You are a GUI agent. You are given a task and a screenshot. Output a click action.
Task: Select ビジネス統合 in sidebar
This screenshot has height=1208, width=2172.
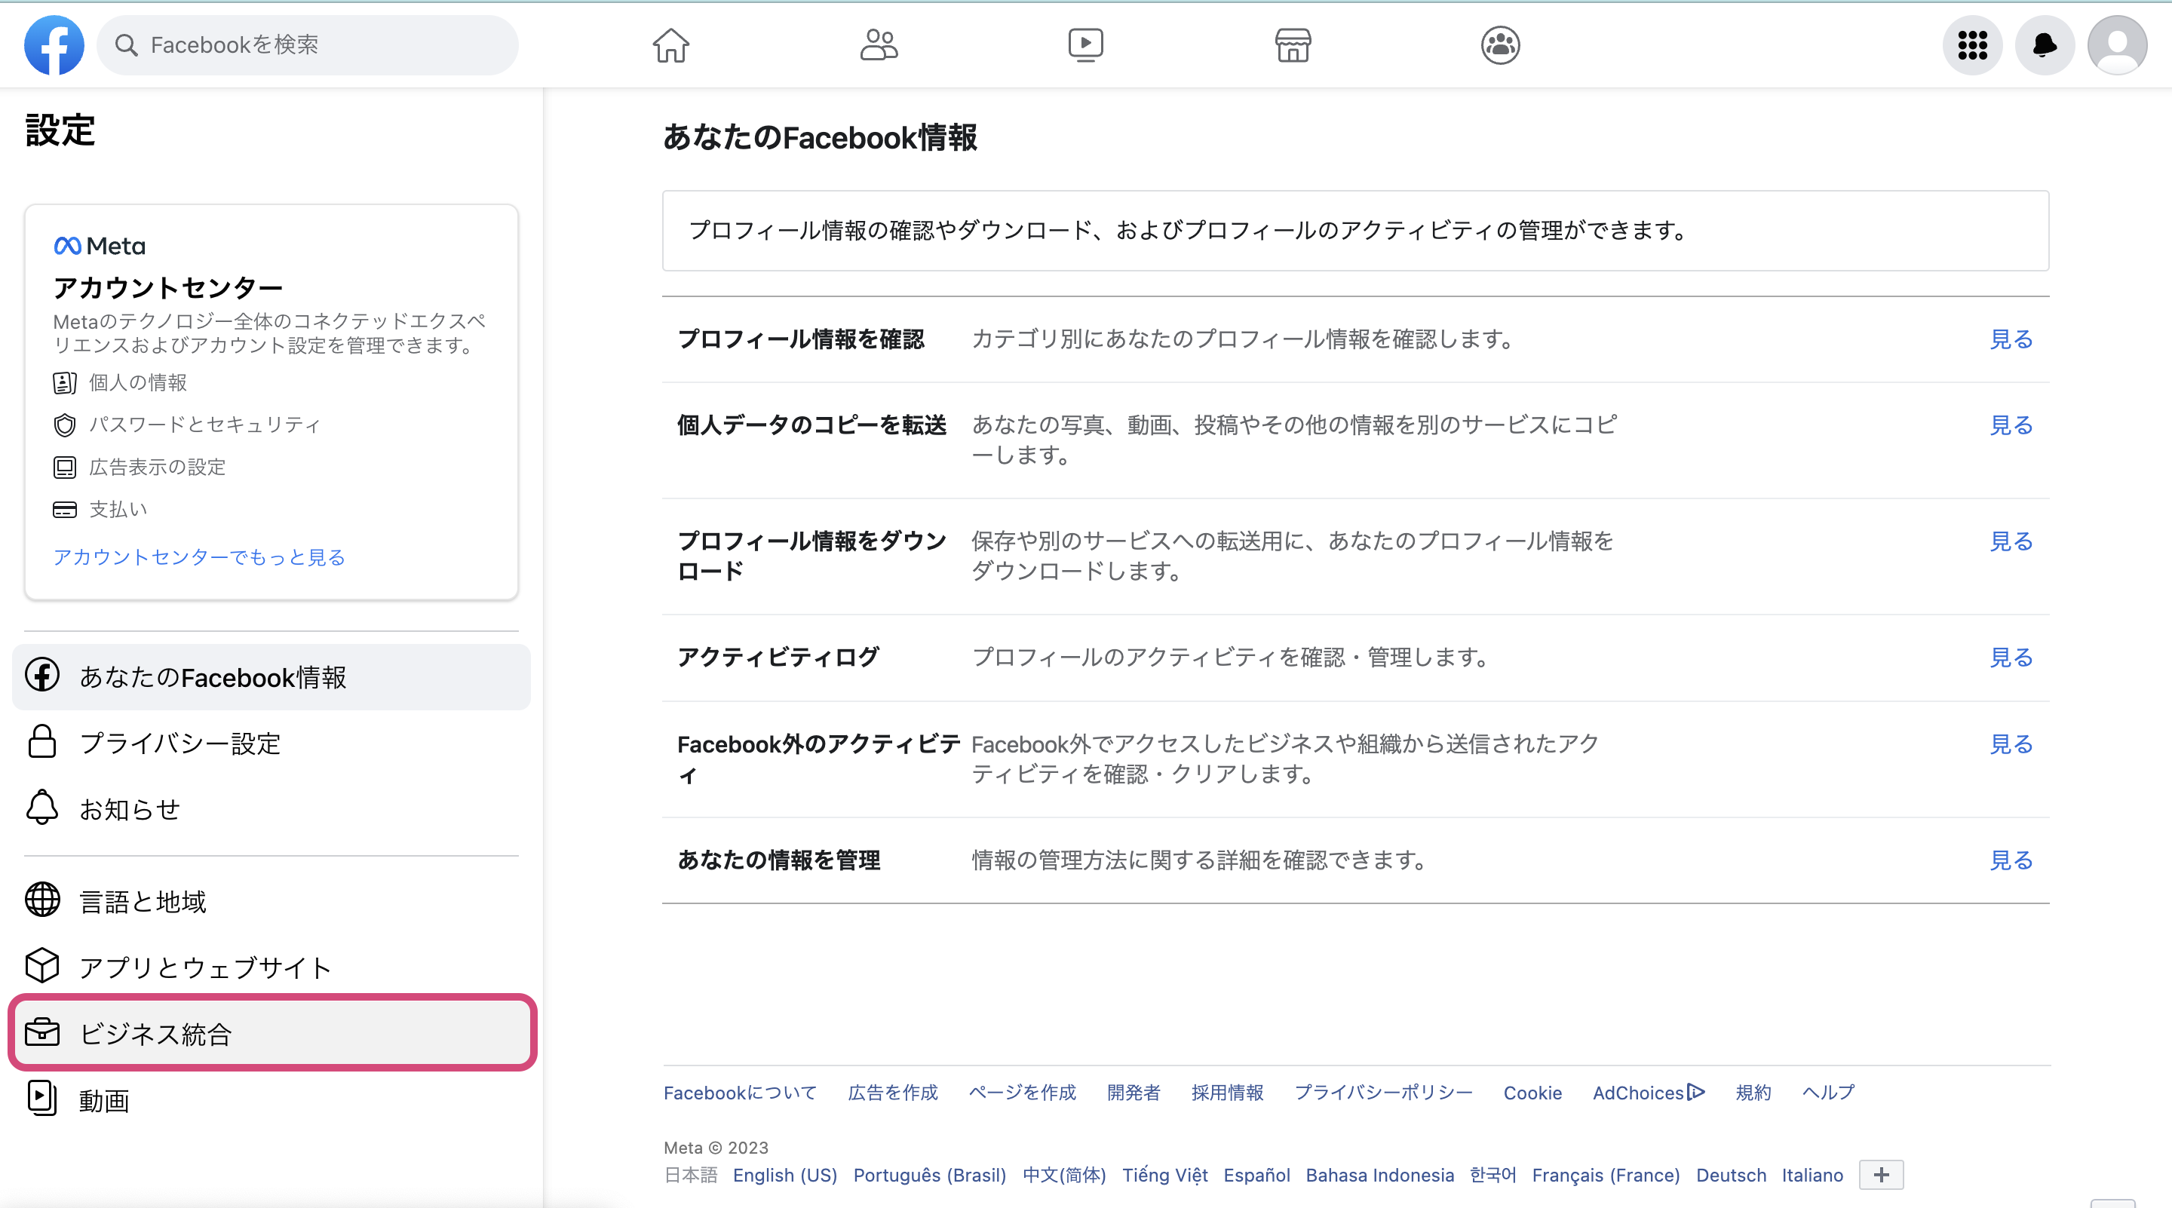(x=271, y=1034)
